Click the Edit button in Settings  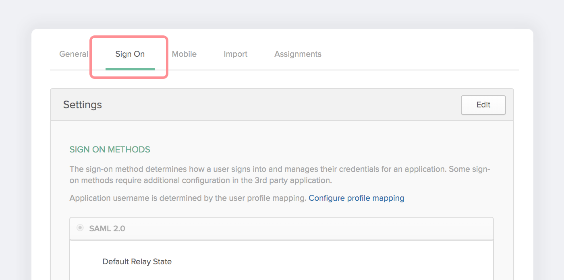tap(483, 105)
